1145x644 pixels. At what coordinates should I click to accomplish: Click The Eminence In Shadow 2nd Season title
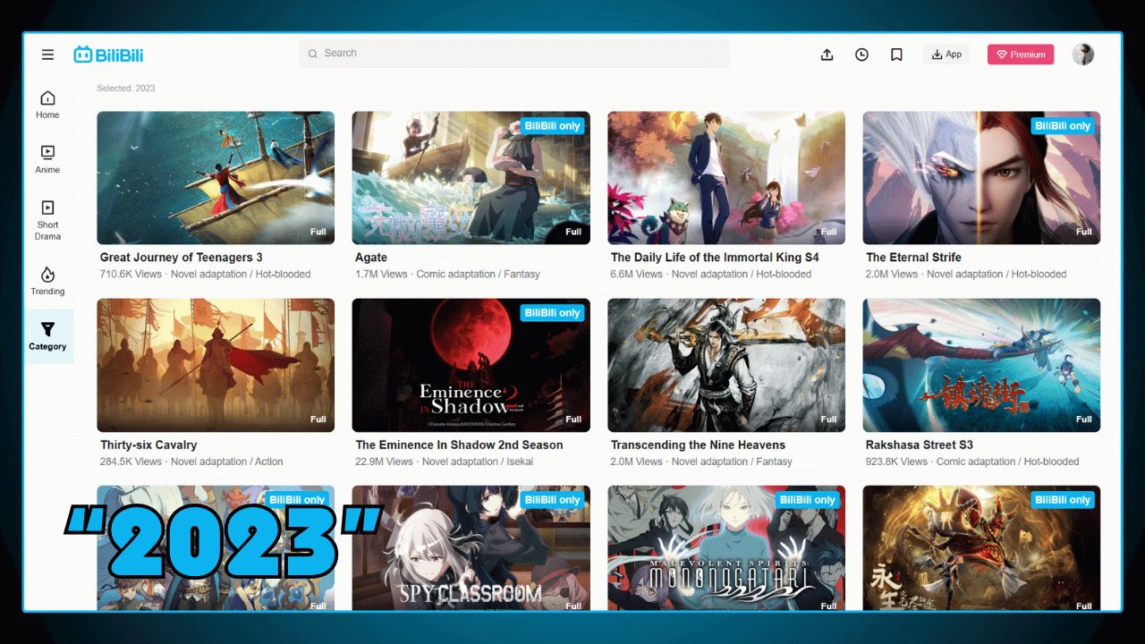pyautogui.click(x=459, y=445)
